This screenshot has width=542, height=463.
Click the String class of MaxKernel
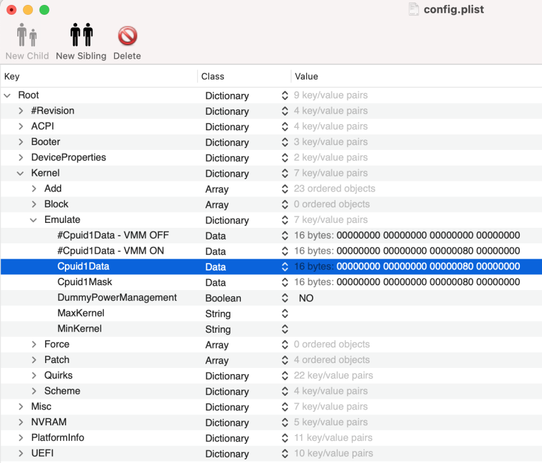click(x=218, y=314)
